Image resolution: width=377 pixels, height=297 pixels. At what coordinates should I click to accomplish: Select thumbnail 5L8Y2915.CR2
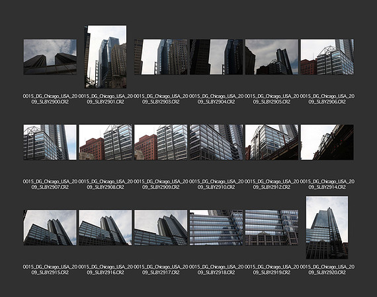coord(50,228)
